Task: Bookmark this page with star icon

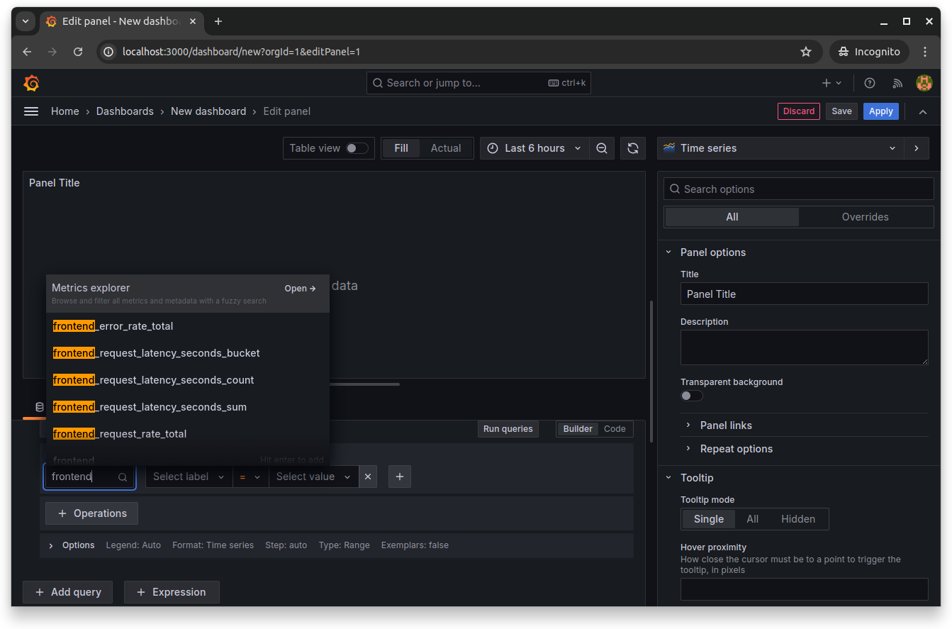Action: tap(806, 52)
